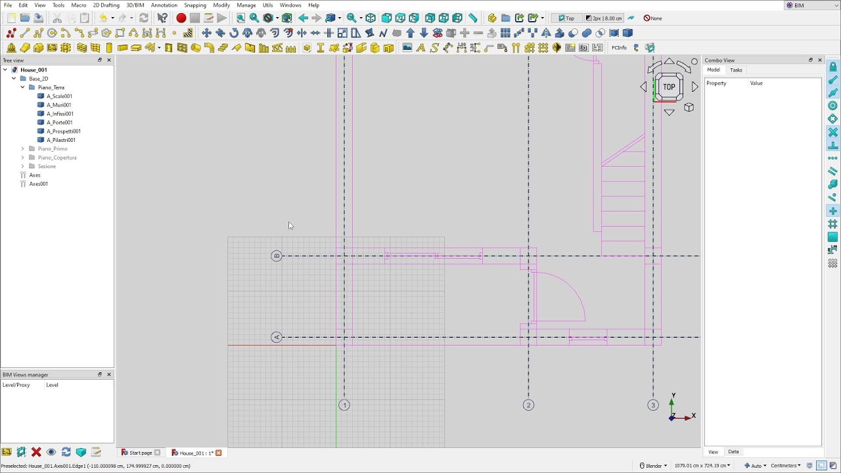Toggle construction mode next to line width

(631, 18)
